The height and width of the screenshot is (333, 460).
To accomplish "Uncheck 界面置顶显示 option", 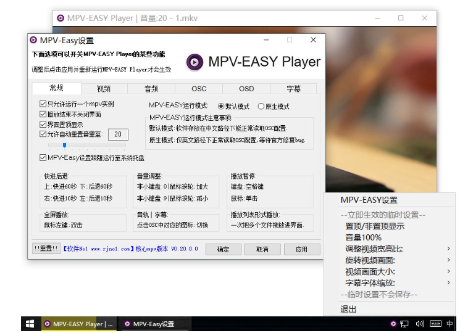I will [43, 125].
